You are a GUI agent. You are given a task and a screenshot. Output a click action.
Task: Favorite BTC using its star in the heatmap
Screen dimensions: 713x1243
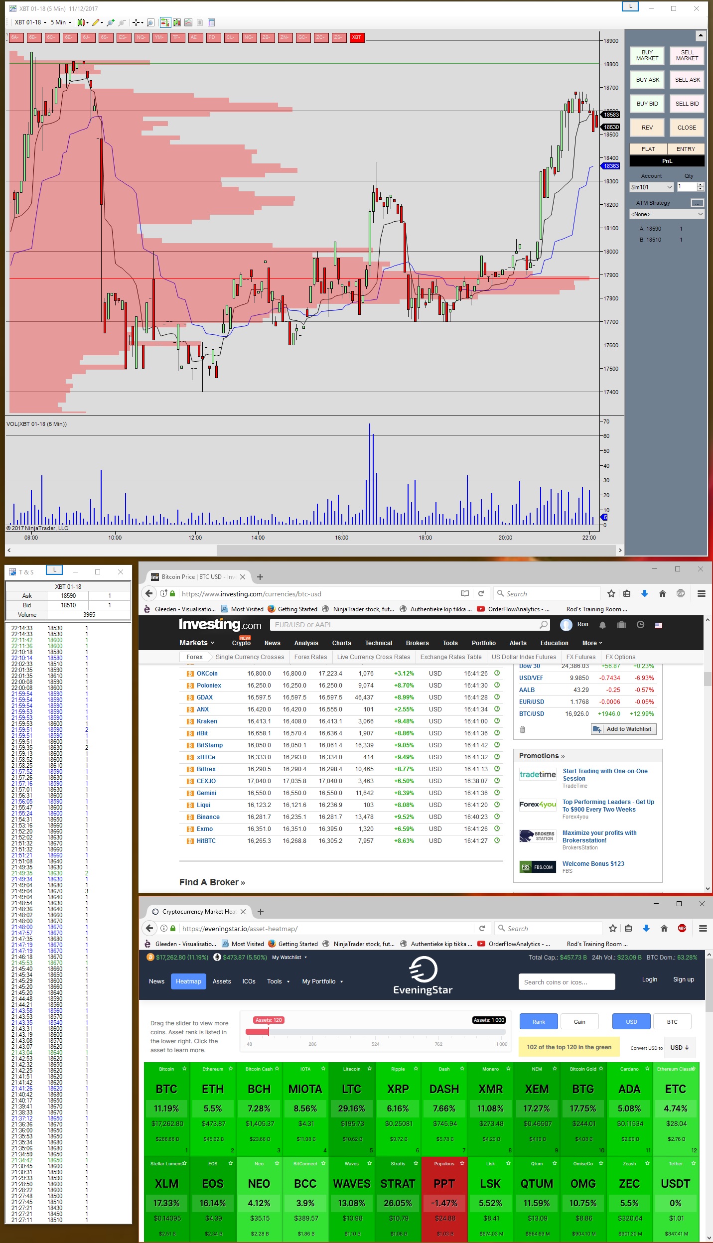(184, 1069)
